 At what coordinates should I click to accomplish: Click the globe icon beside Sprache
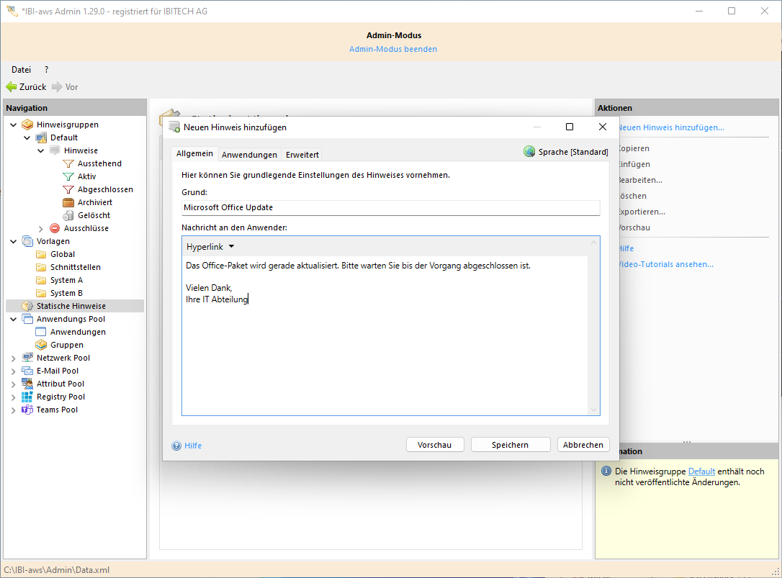pos(529,152)
